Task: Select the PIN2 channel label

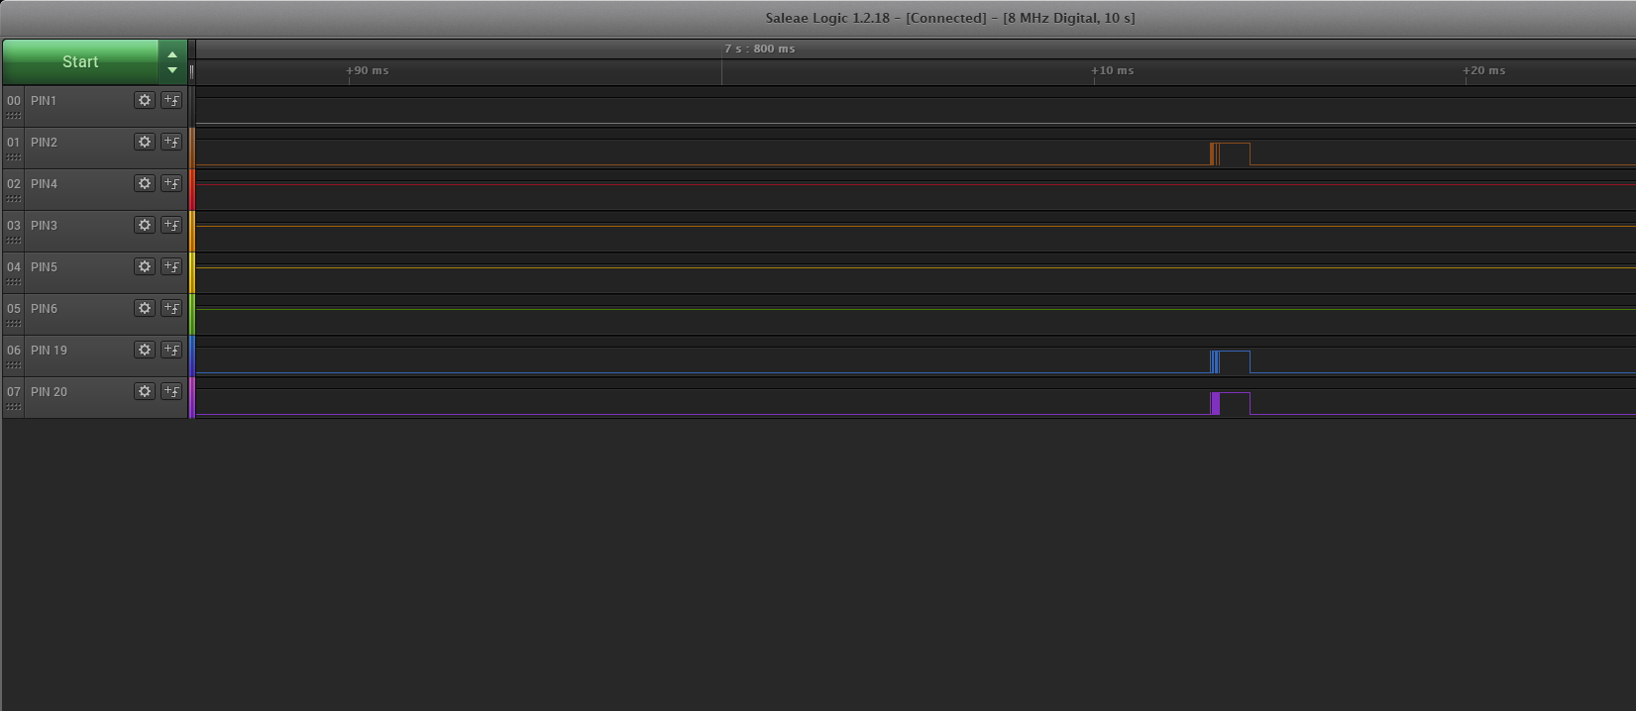Action: pos(44,143)
